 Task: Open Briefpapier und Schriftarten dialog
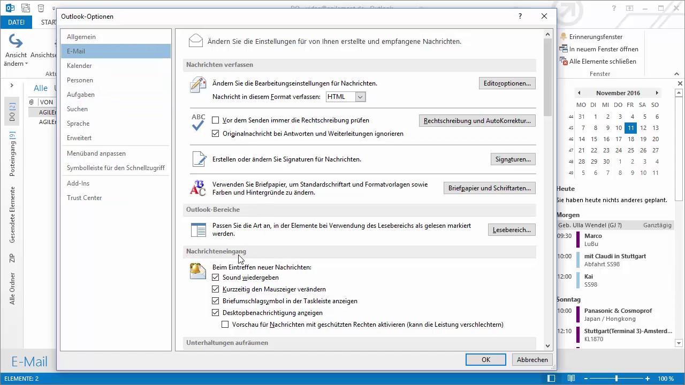(489, 188)
